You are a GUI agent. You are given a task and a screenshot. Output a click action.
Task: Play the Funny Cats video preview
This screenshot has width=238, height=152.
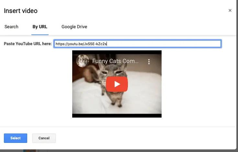[x=117, y=84]
